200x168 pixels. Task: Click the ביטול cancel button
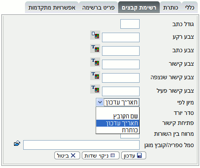(x=67, y=156)
